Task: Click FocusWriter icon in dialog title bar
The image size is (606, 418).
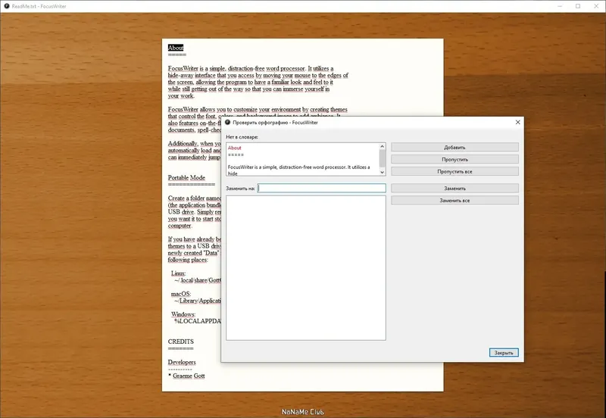Action: (228, 122)
